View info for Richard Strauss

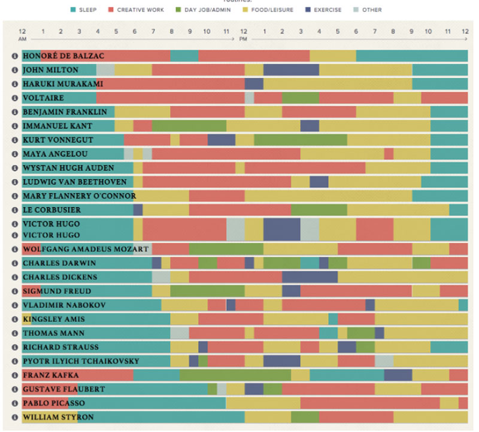14,348
